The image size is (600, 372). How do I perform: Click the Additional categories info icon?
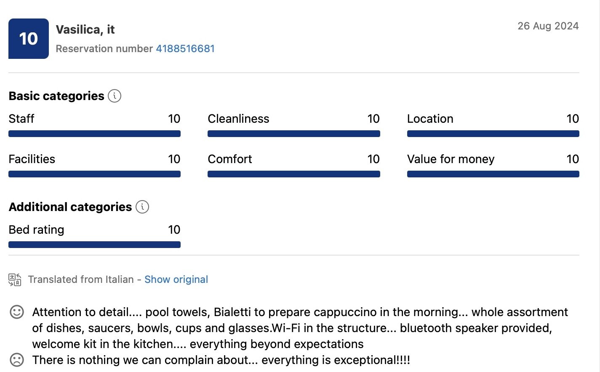[142, 207]
